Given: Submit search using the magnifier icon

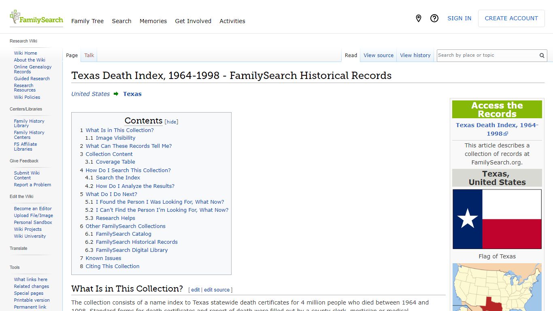Looking at the screenshot, I should coord(542,55).
